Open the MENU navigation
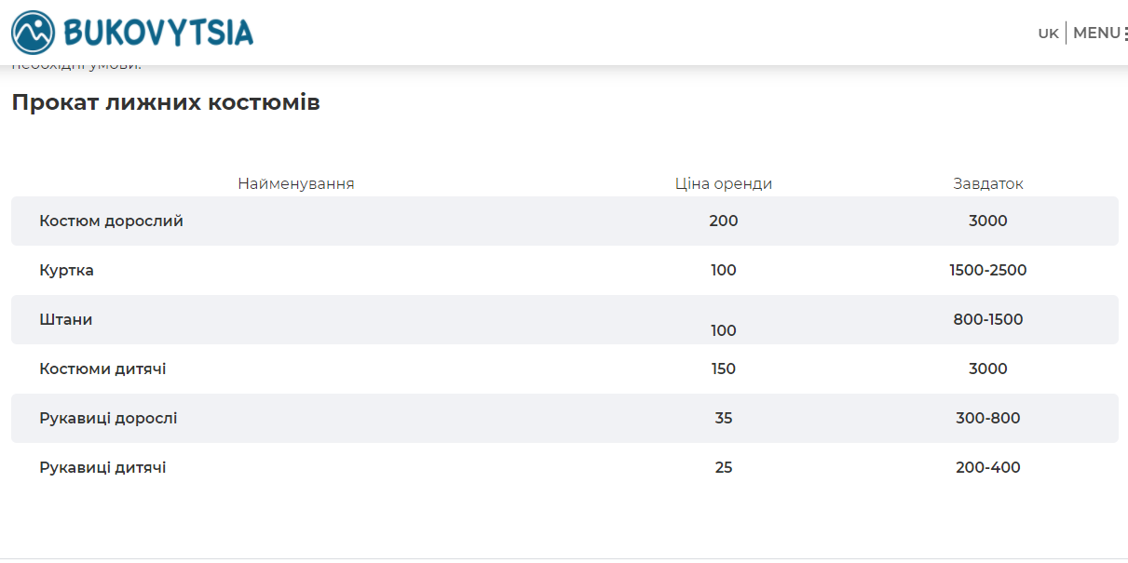Viewport: 1128px width, 563px height. [x=1096, y=34]
